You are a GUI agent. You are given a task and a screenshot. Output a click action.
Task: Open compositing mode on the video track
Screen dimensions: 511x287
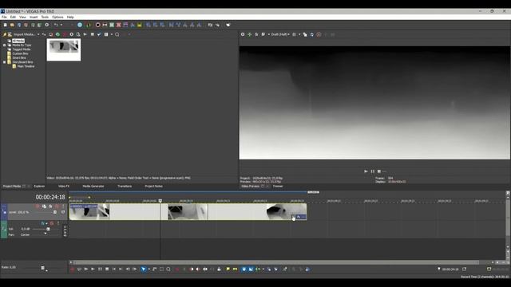tap(63, 212)
